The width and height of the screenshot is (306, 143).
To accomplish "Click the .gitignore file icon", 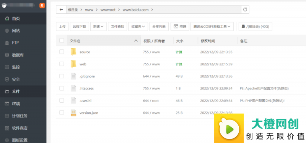I will point(73,76).
